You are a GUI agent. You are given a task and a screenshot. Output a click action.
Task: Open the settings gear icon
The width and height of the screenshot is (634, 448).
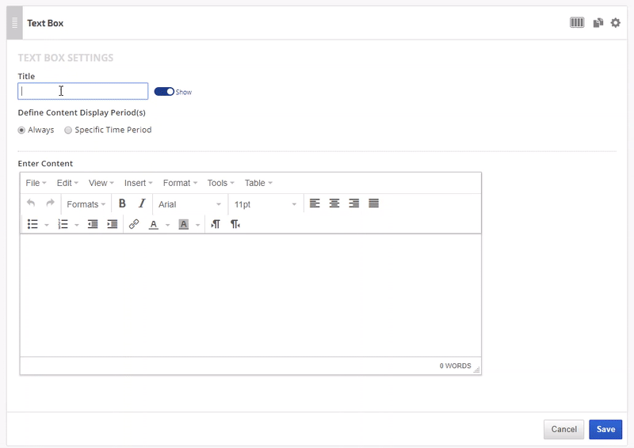point(616,23)
